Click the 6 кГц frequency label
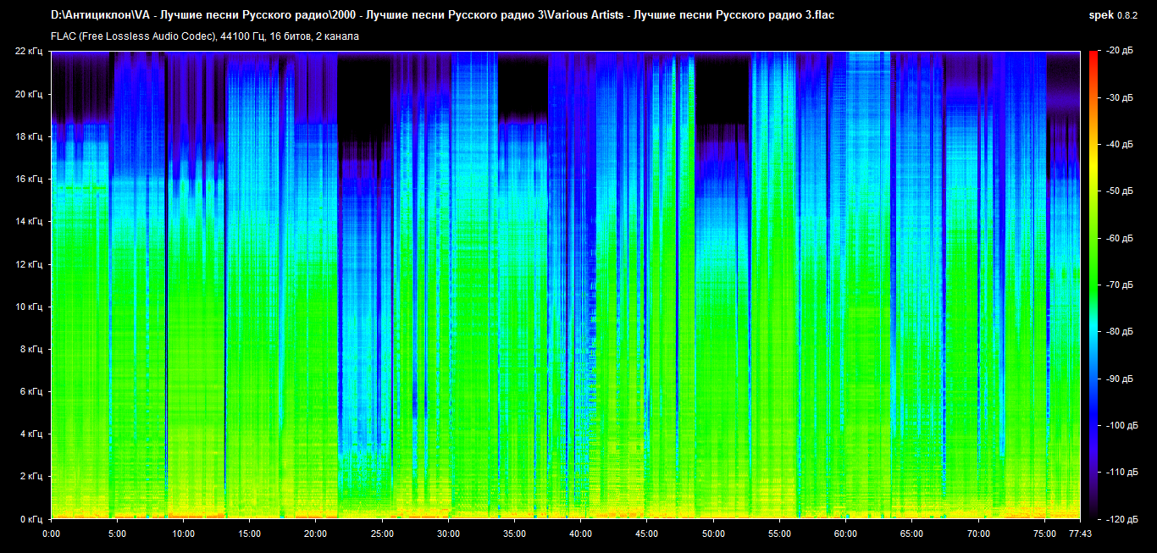This screenshot has width=1157, height=553. click(x=32, y=391)
